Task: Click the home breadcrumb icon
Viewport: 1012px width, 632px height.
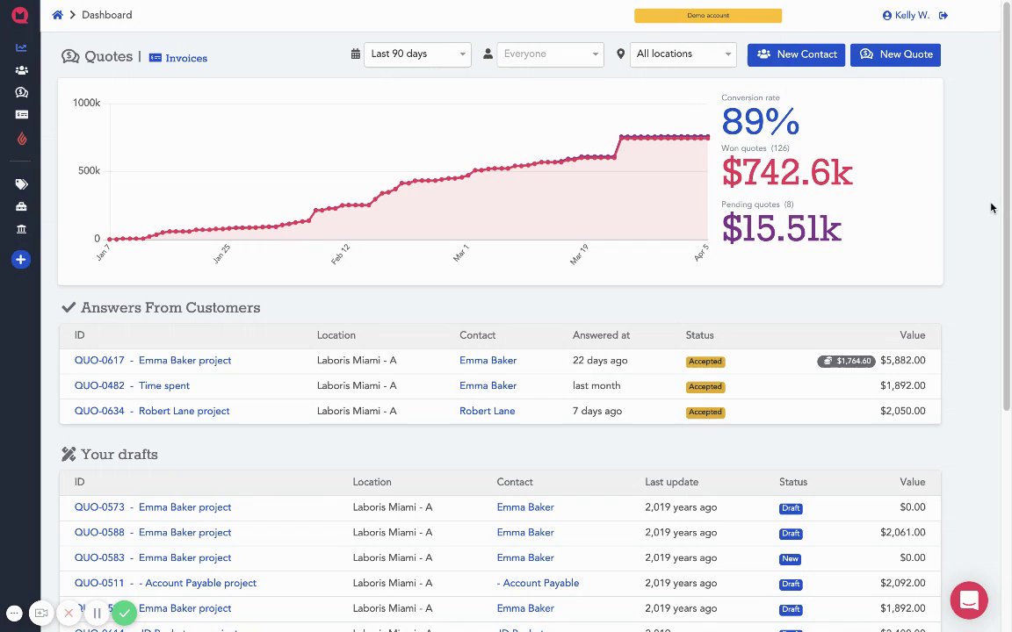Action: click(x=58, y=15)
